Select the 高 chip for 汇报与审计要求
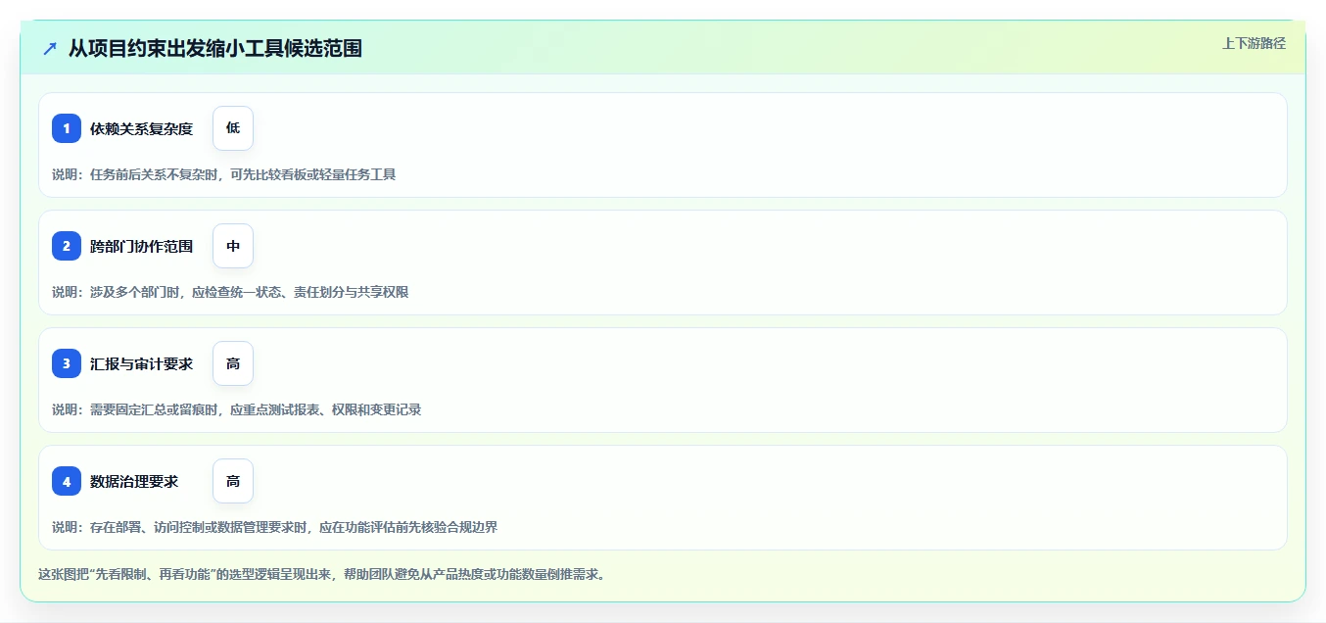The height and width of the screenshot is (623, 1326). coord(233,363)
